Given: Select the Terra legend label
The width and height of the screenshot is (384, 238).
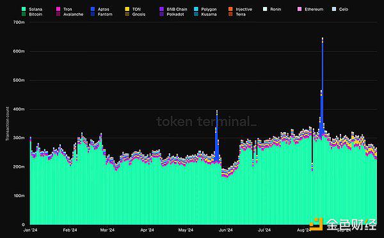Looking at the screenshot, I should click(241, 15).
